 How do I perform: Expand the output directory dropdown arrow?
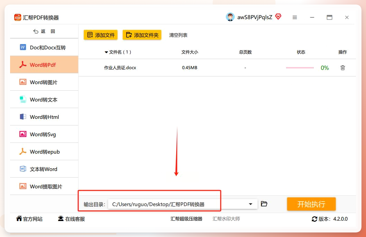[251, 204]
